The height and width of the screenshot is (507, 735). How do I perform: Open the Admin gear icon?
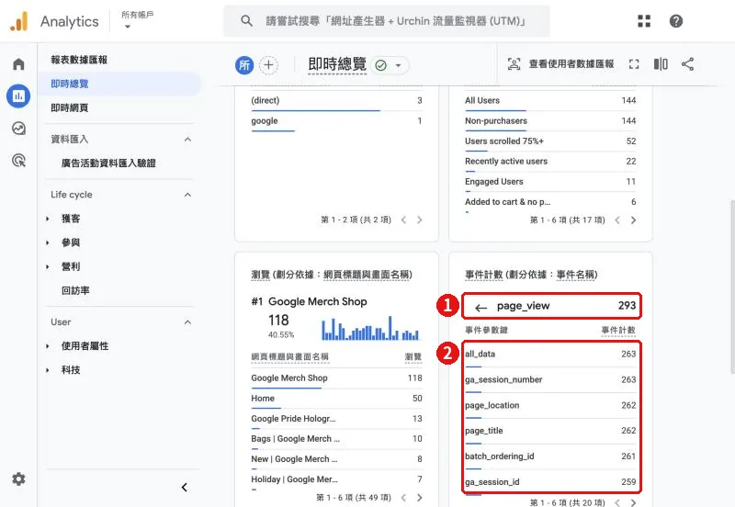(x=18, y=479)
